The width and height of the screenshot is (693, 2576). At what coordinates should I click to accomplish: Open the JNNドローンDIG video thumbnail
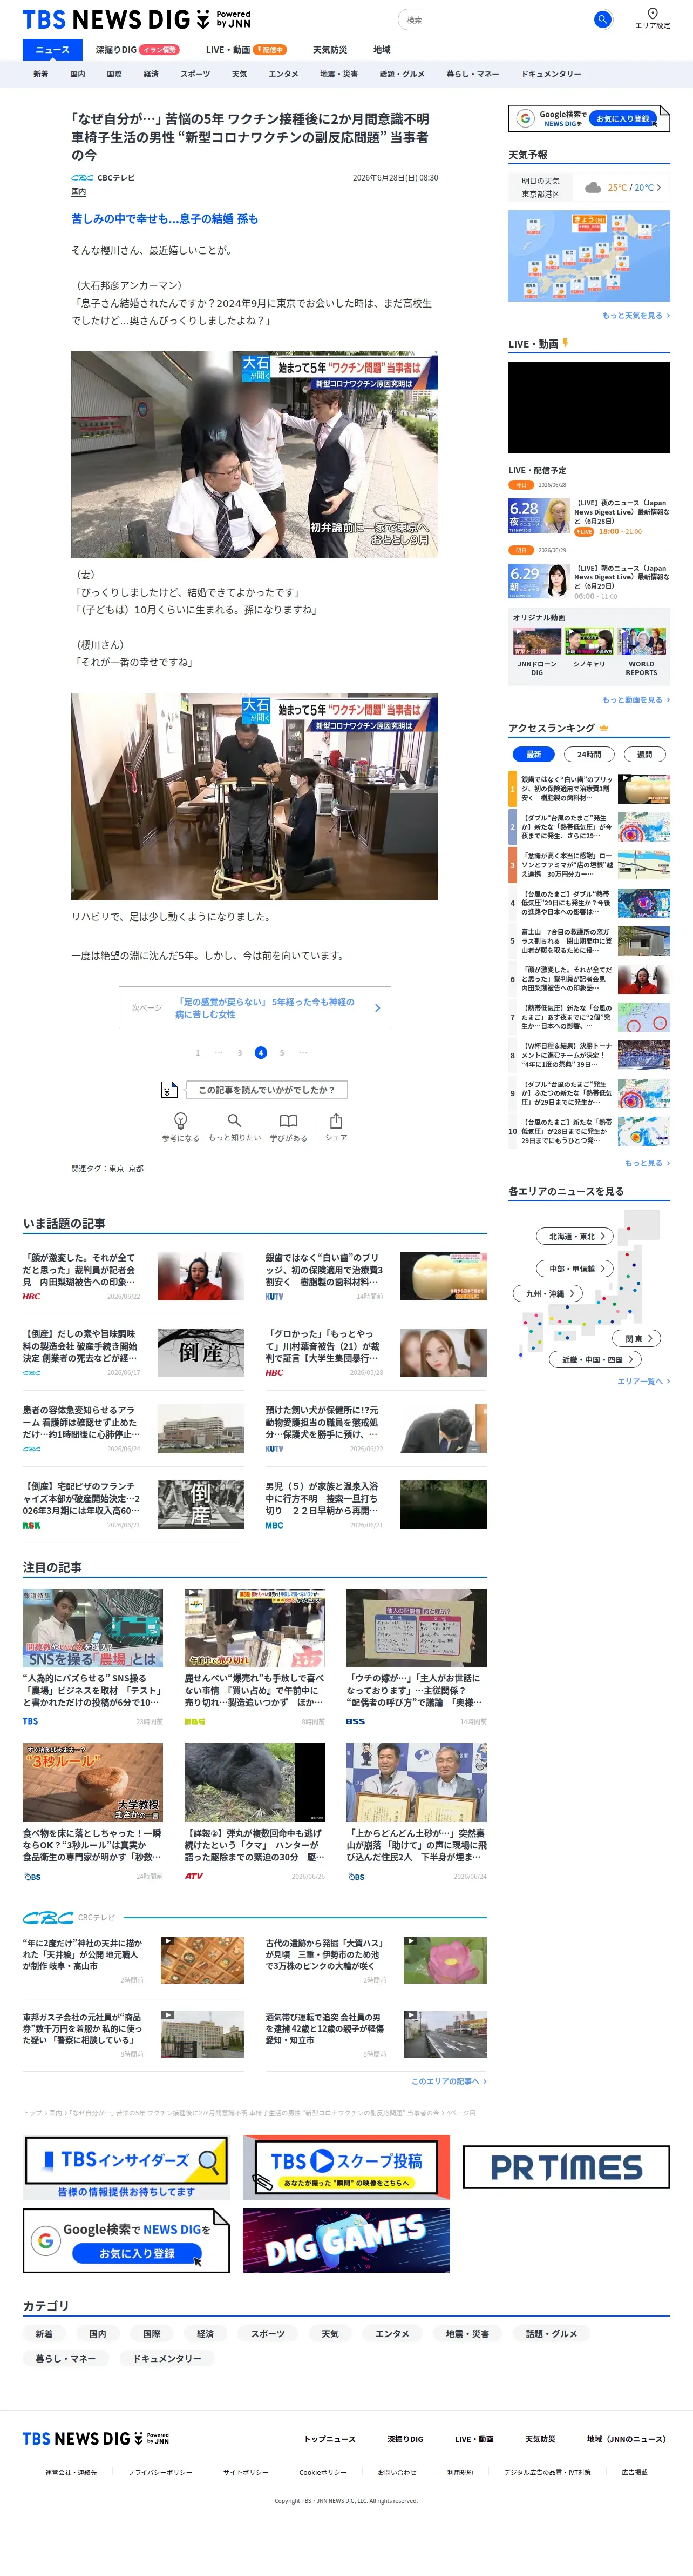[537, 641]
